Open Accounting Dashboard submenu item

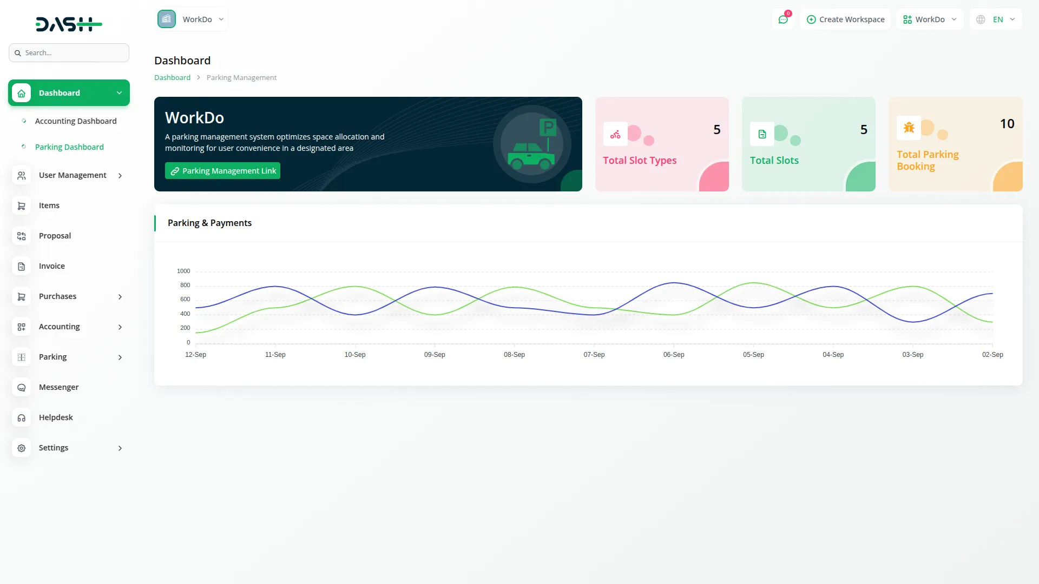tap(76, 121)
